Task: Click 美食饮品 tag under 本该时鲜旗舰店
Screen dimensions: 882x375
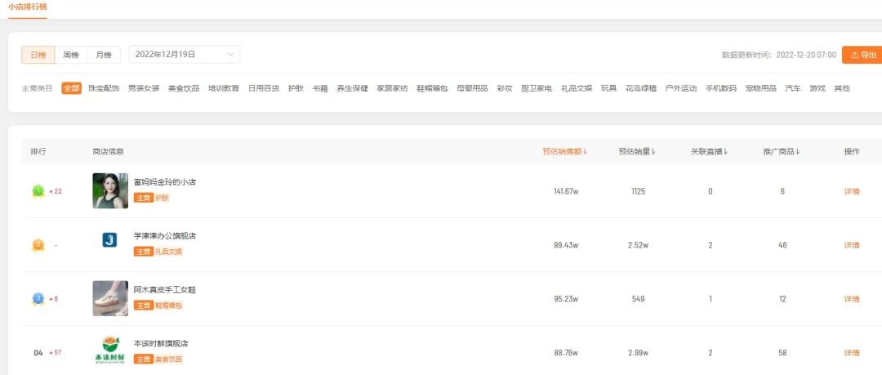Action: pyautogui.click(x=169, y=359)
